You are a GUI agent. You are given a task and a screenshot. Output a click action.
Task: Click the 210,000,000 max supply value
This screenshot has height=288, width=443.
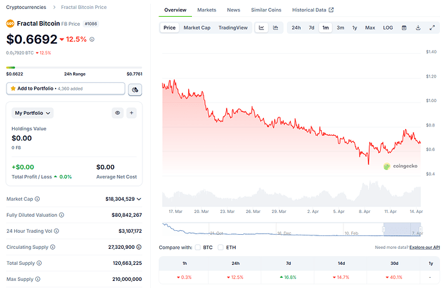tap(127, 279)
